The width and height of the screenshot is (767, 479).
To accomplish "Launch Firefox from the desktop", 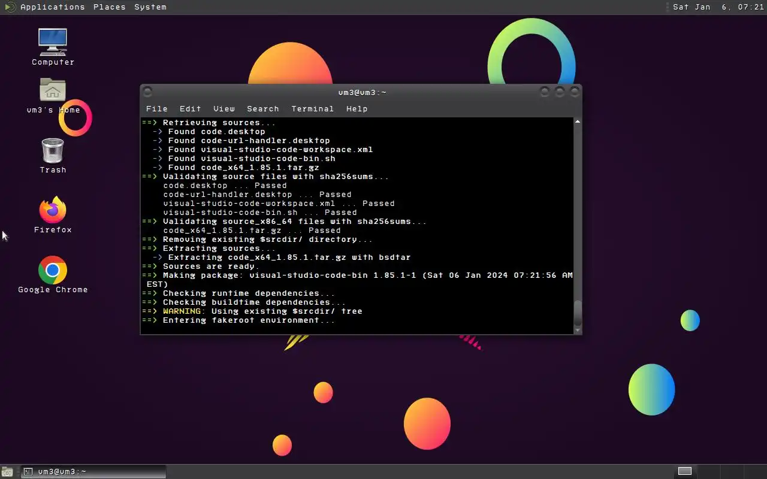I will [53, 210].
